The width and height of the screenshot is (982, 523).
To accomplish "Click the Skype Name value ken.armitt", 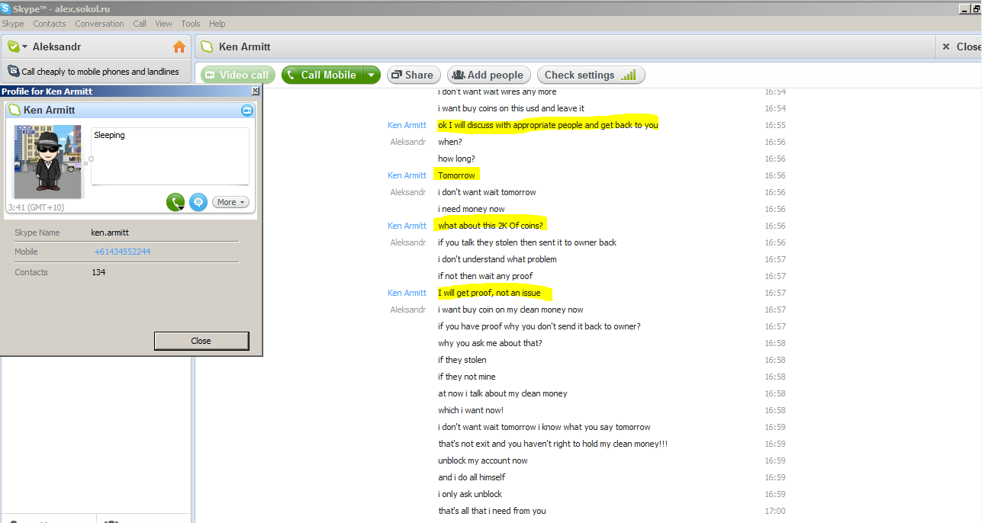I will (x=110, y=233).
